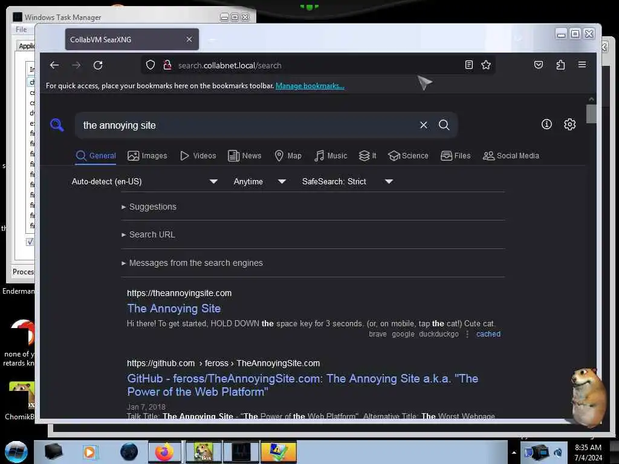This screenshot has height=464, width=619.
Task: Open the Anytime time range dropdown
Action: [259, 181]
